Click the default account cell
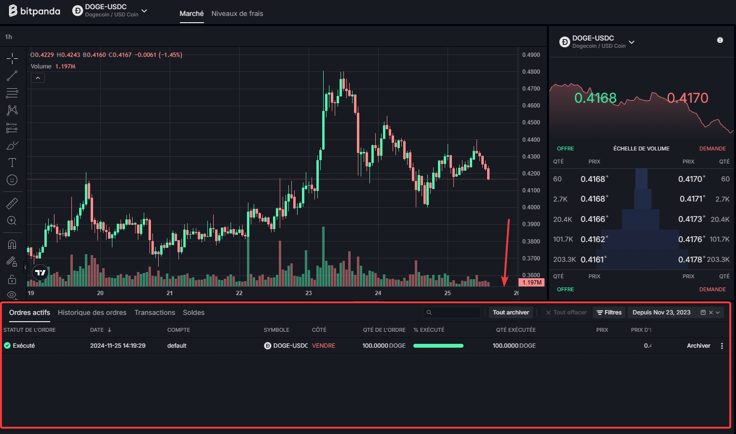 point(177,346)
